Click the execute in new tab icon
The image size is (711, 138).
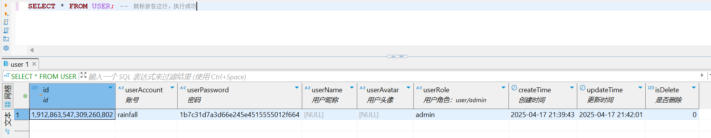6,14
